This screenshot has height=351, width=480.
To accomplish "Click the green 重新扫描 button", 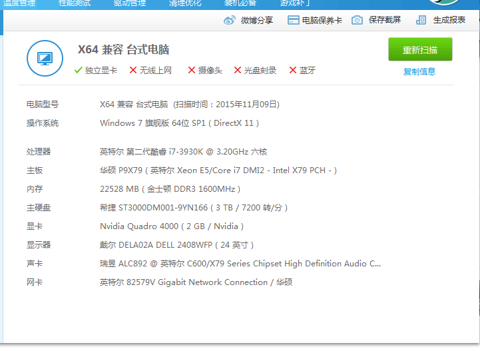I will click(x=420, y=49).
